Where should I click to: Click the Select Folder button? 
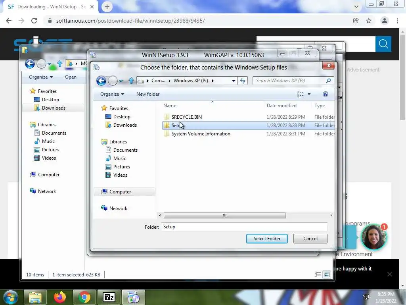267,239
